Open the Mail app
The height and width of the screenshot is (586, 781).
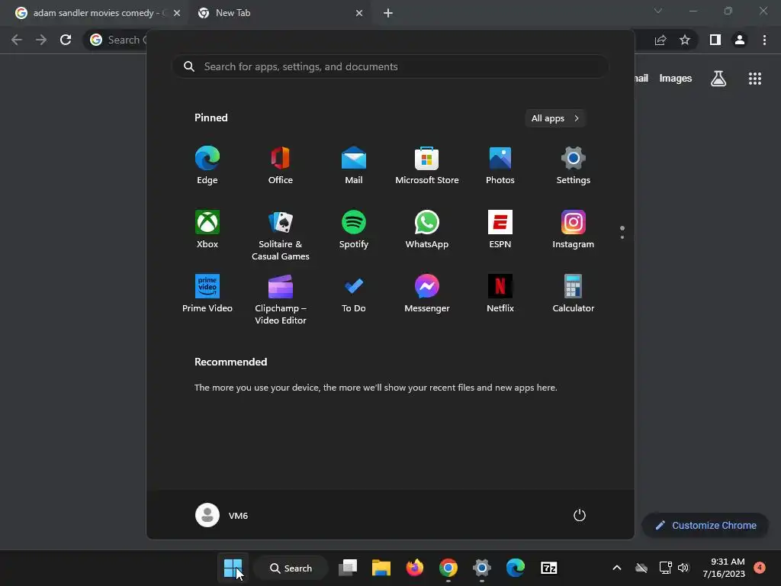[x=354, y=166]
